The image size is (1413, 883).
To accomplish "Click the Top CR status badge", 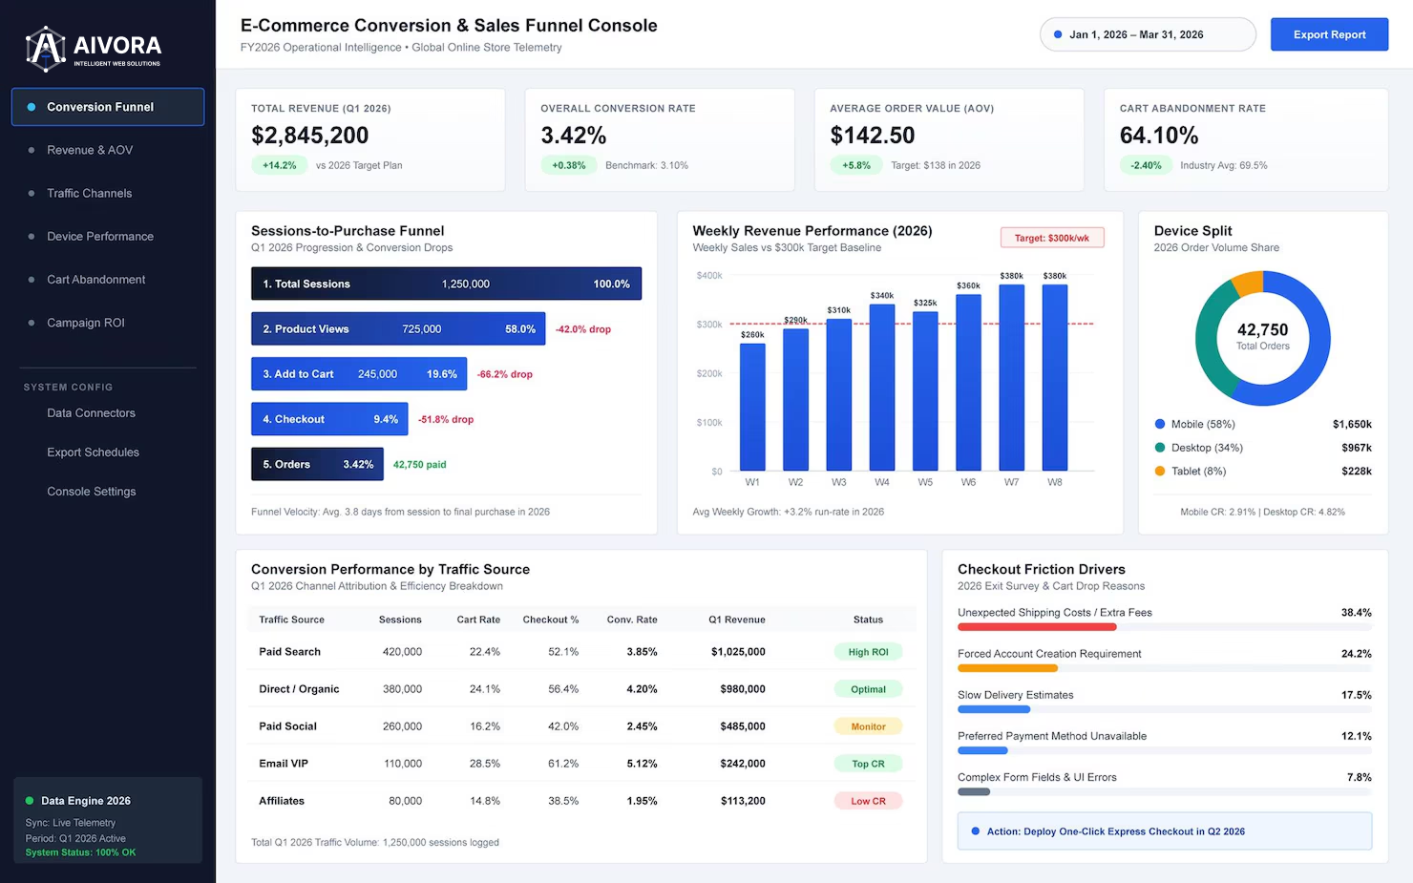I will click(x=868, y=764).
